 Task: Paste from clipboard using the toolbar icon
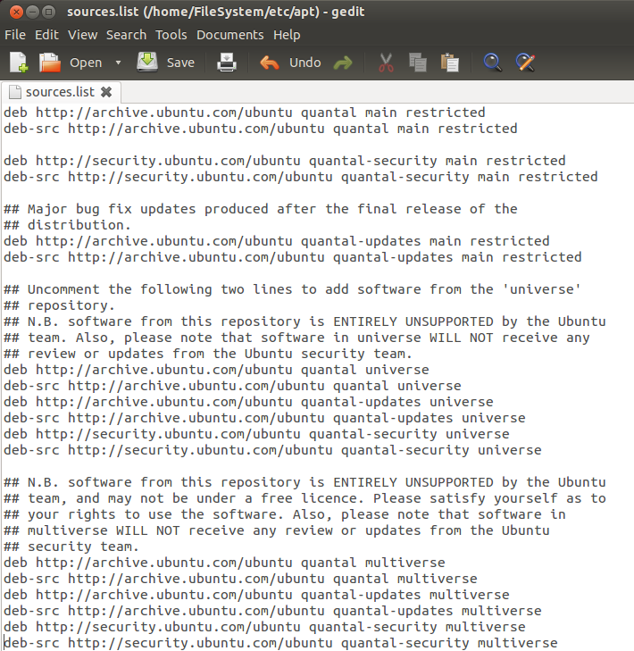pyautogui.click(x=449, y=63)
